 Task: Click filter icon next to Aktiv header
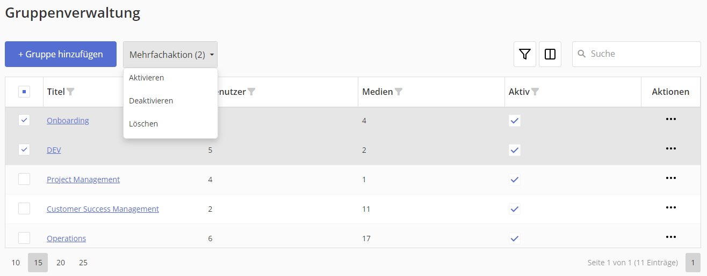[x=535, y=92]
